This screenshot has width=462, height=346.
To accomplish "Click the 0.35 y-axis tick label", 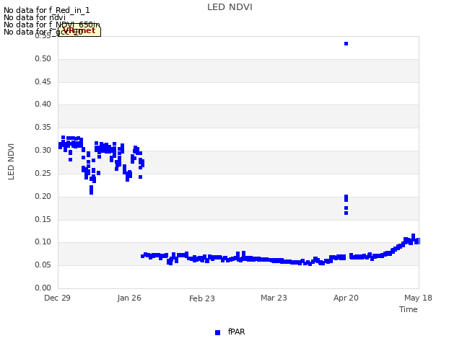I will 43,128.
